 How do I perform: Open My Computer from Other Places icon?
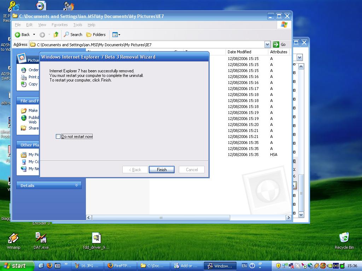pyautogui.click(x=24, y=162)
